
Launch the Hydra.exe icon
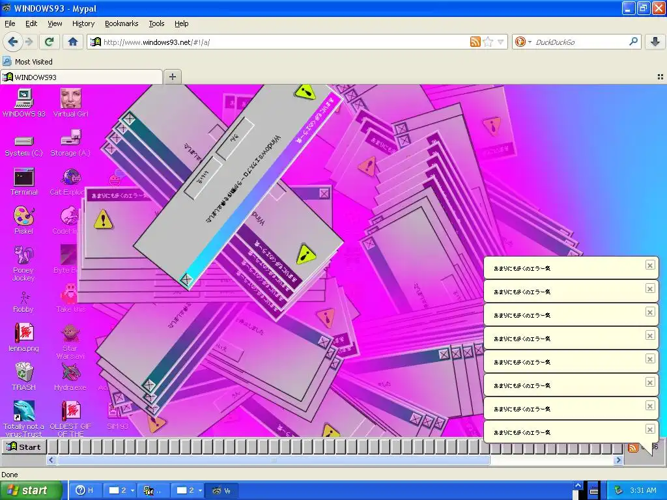point(70,376)
